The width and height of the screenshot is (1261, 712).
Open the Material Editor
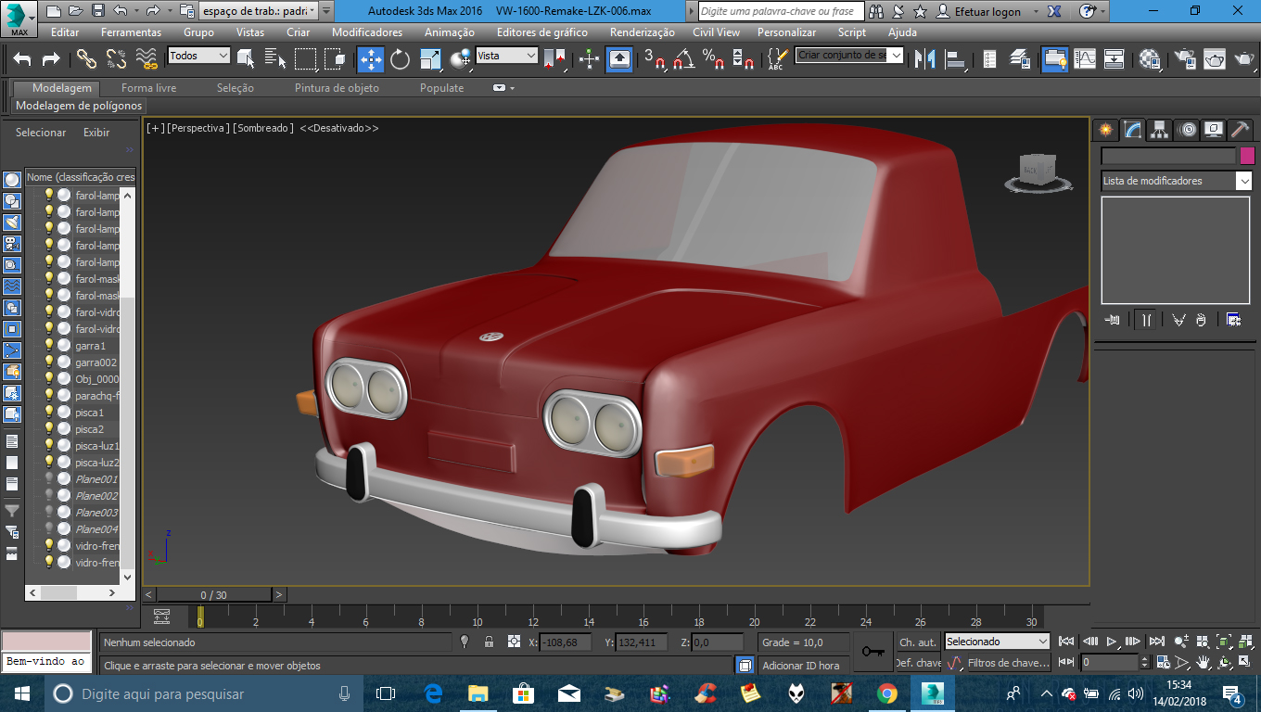[x=1151, y=59]
